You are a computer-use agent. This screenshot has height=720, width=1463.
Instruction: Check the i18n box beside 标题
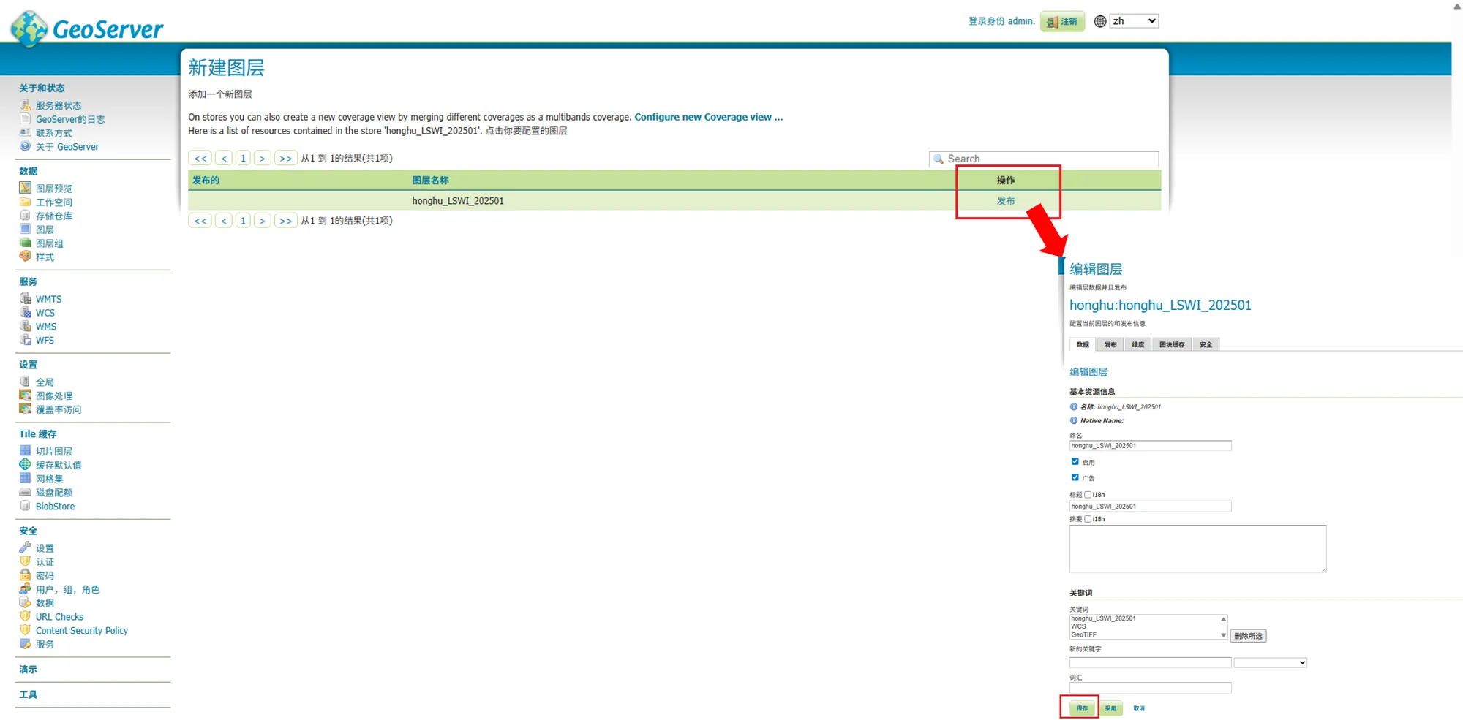tap(1088, 495)
